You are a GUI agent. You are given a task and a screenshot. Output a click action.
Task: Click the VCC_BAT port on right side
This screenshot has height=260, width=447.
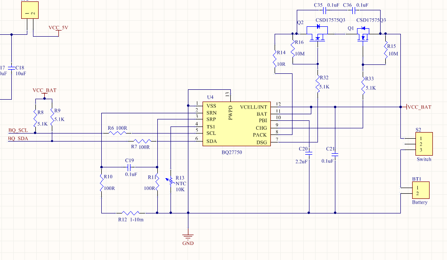(x=419, y=107)
